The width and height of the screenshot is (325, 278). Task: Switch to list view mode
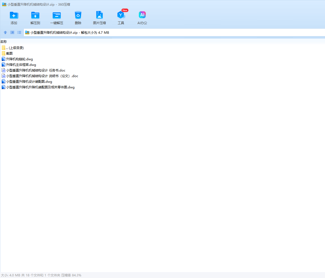point(19,32)
